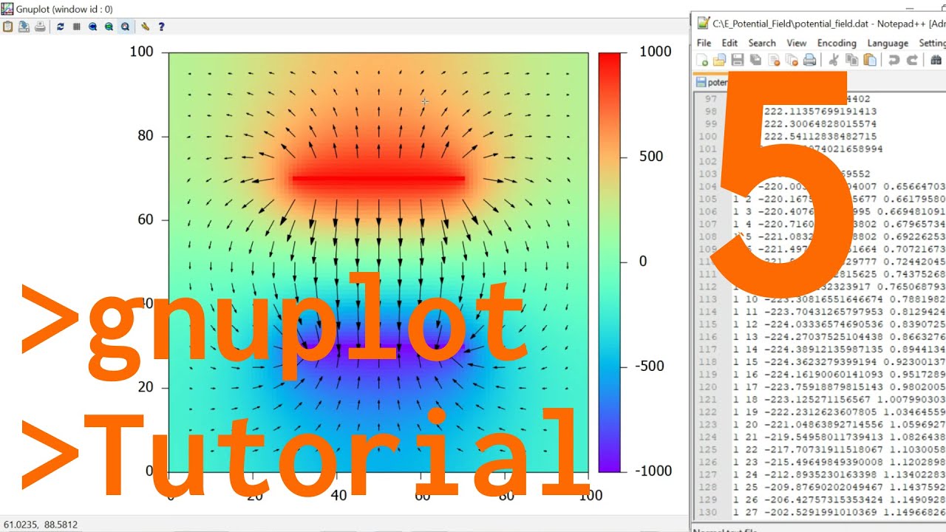
Task: Copy the Gnuplot plot to clipboard
Action: click(x=8, y=27)
